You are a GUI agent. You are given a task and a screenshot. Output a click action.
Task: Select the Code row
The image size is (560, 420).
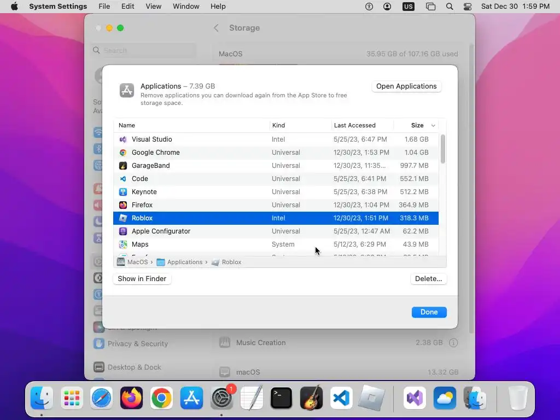(x=276, y=179)
